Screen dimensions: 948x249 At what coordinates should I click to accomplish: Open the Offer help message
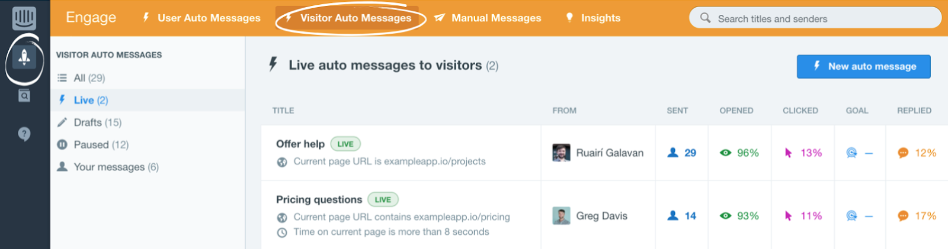pos(300,144)
